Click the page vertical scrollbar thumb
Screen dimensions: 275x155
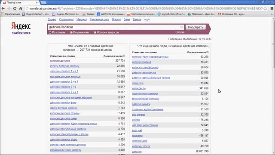point(273,44)
